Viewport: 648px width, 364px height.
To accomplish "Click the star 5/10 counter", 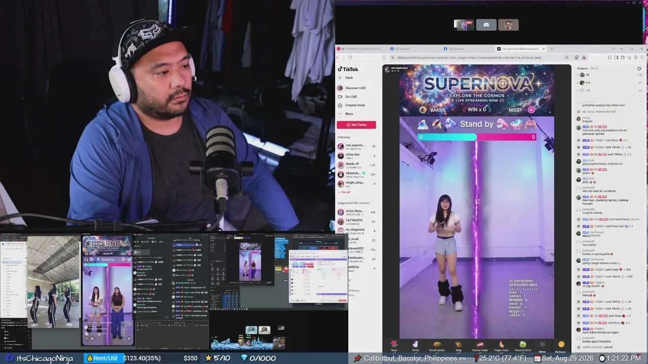I will [x=218, y=358].
